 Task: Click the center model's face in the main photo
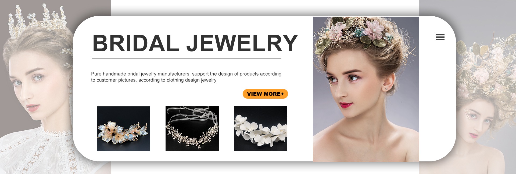pos(349,83)
